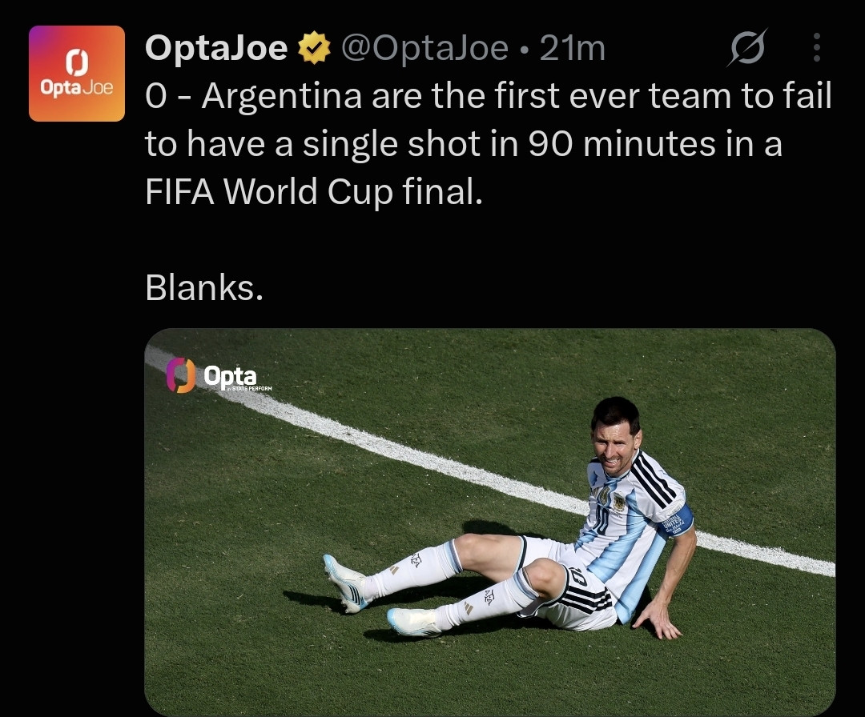The width and height of the screenshot is (865, 717).
Task: Open the attached photo of the player
Action: tap(490, 522)
